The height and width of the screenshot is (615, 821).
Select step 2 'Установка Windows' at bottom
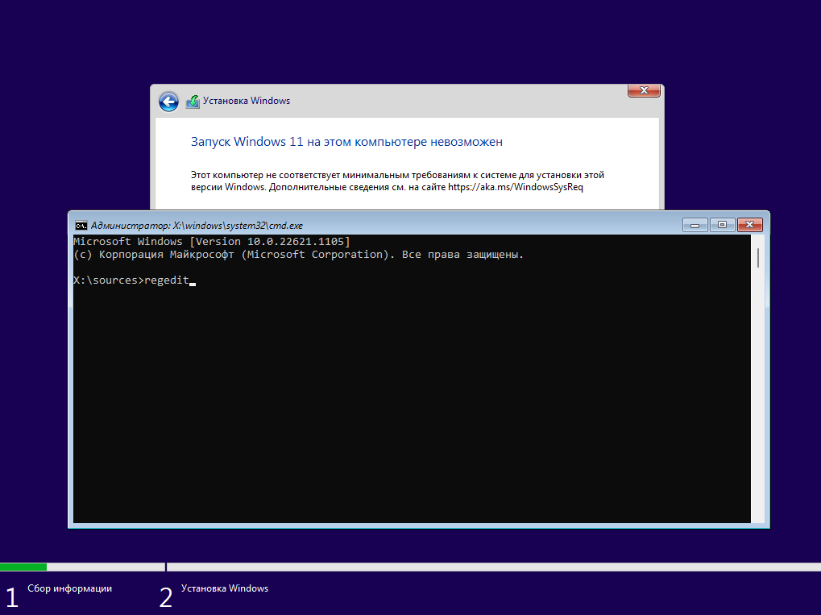pos(225,588)
